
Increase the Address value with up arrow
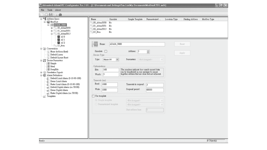pos(148,51)
